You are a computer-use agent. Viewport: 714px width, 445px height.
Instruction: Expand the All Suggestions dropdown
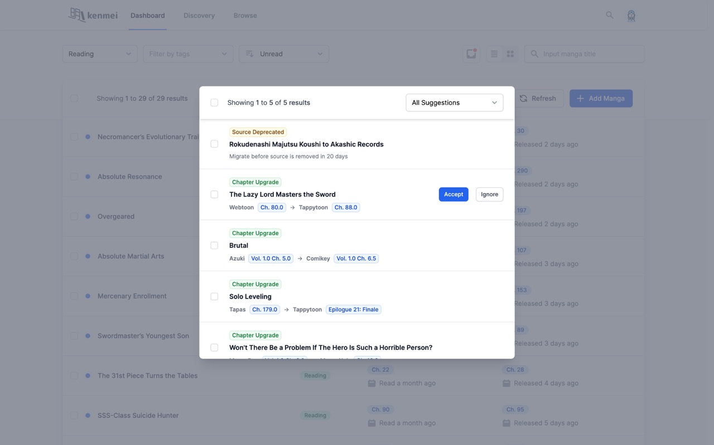click(454, 102)
